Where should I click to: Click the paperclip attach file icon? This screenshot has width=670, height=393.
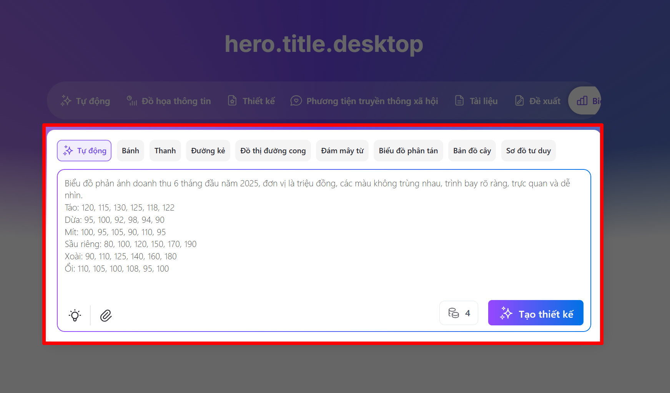pyautogui.click(x=106, y=315)
